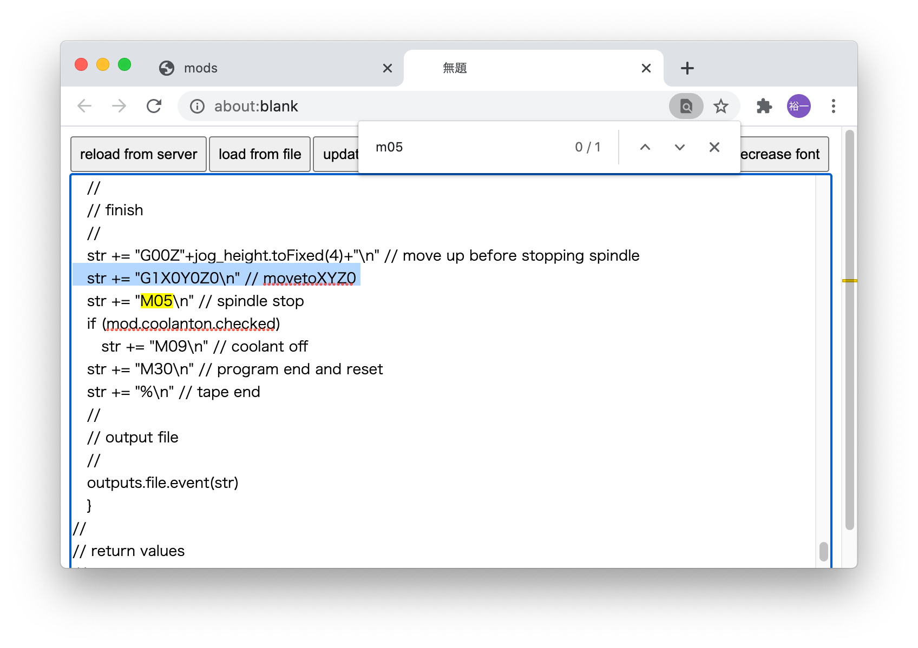Close the 無題 tab
918x648 pixels.
tap(646, 68)
